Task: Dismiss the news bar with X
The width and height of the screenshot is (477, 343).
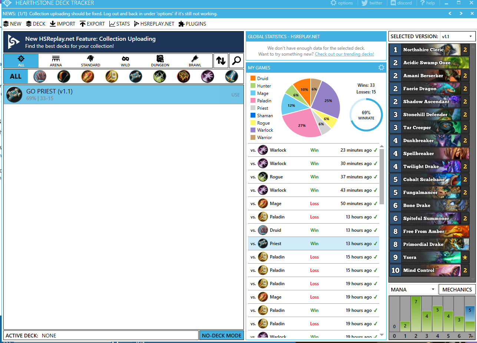Action: [x=471, y=13]
